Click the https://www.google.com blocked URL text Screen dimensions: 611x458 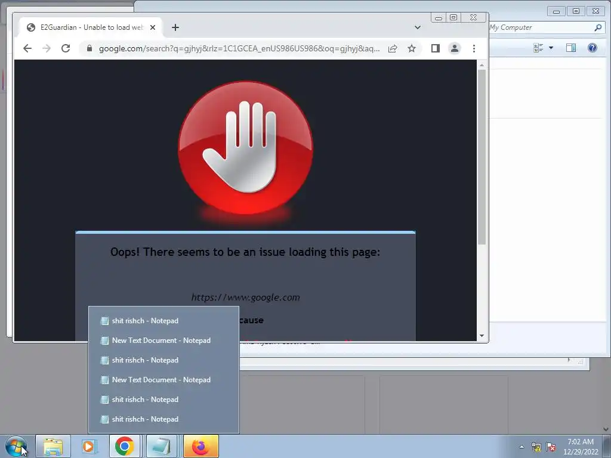tap(245, 298)
